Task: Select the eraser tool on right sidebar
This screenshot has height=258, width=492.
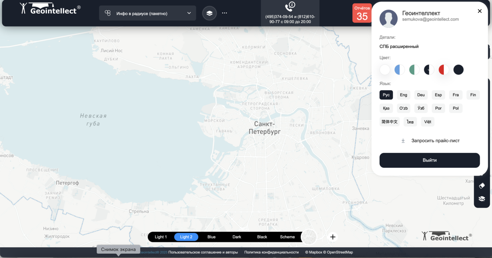Action: coord(482,186)
